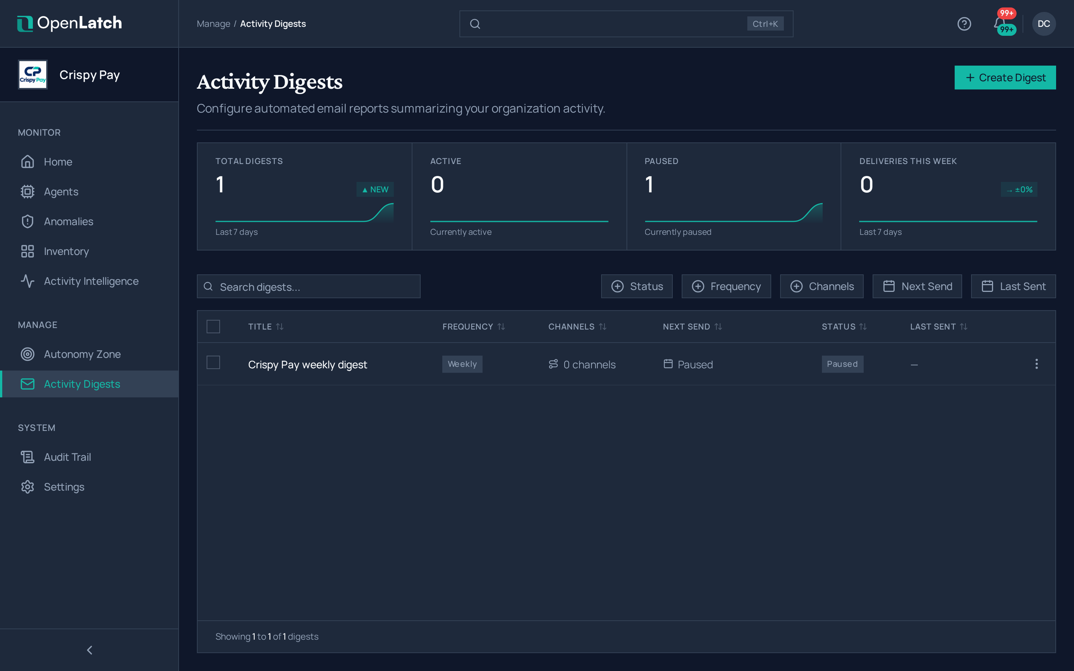1074x671 pixels.
Task: Sort the table by the Title column
Action: [x=266, y=327]
